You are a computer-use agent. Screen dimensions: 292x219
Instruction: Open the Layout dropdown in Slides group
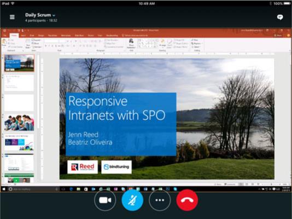37,40
